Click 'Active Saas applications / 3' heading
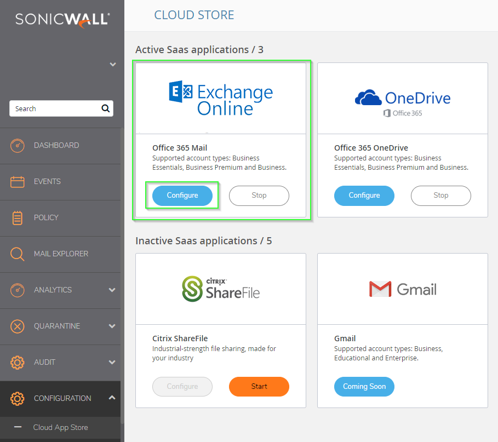The width and height of the screenshot is (498, 442). [x=199, y=50]
